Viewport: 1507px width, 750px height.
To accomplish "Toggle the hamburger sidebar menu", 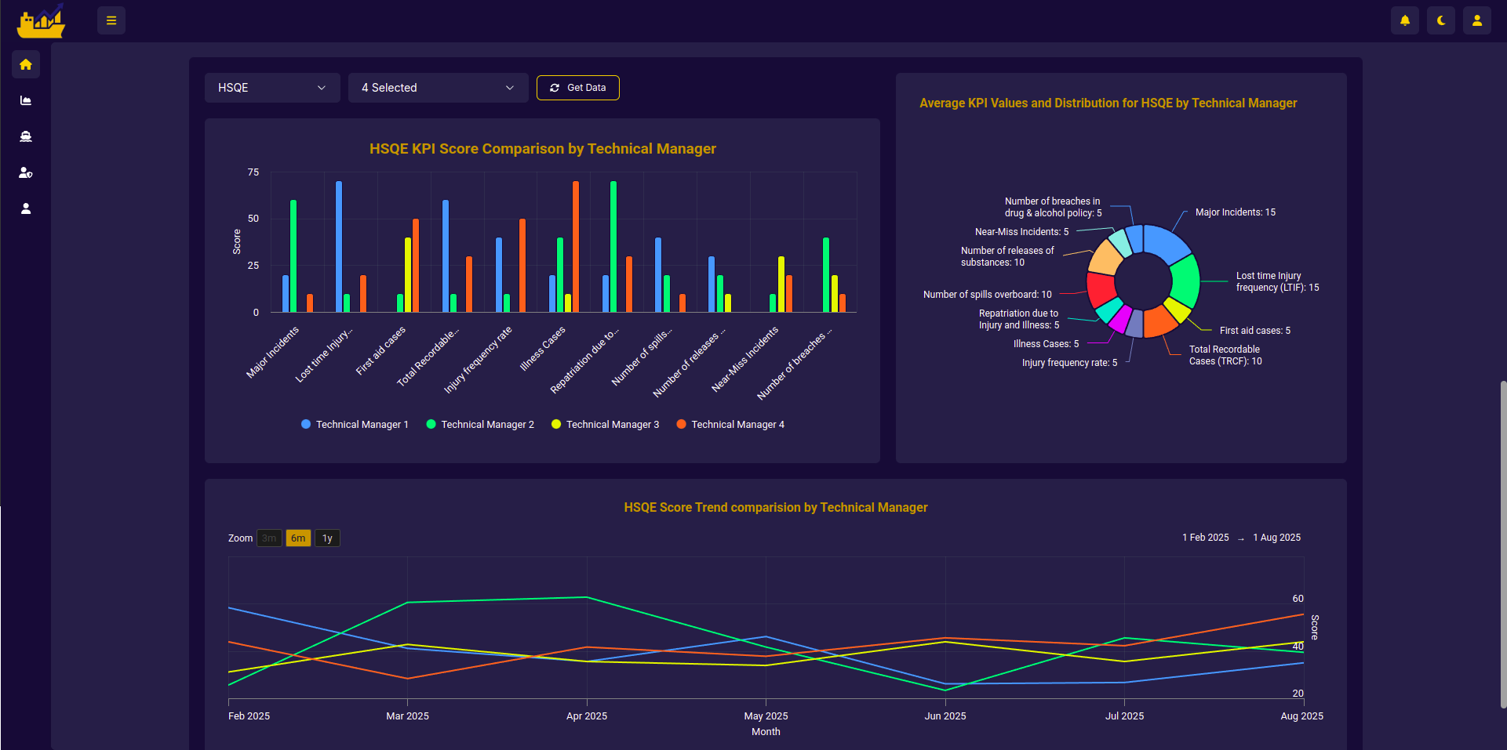I will (x=111, y=20).
